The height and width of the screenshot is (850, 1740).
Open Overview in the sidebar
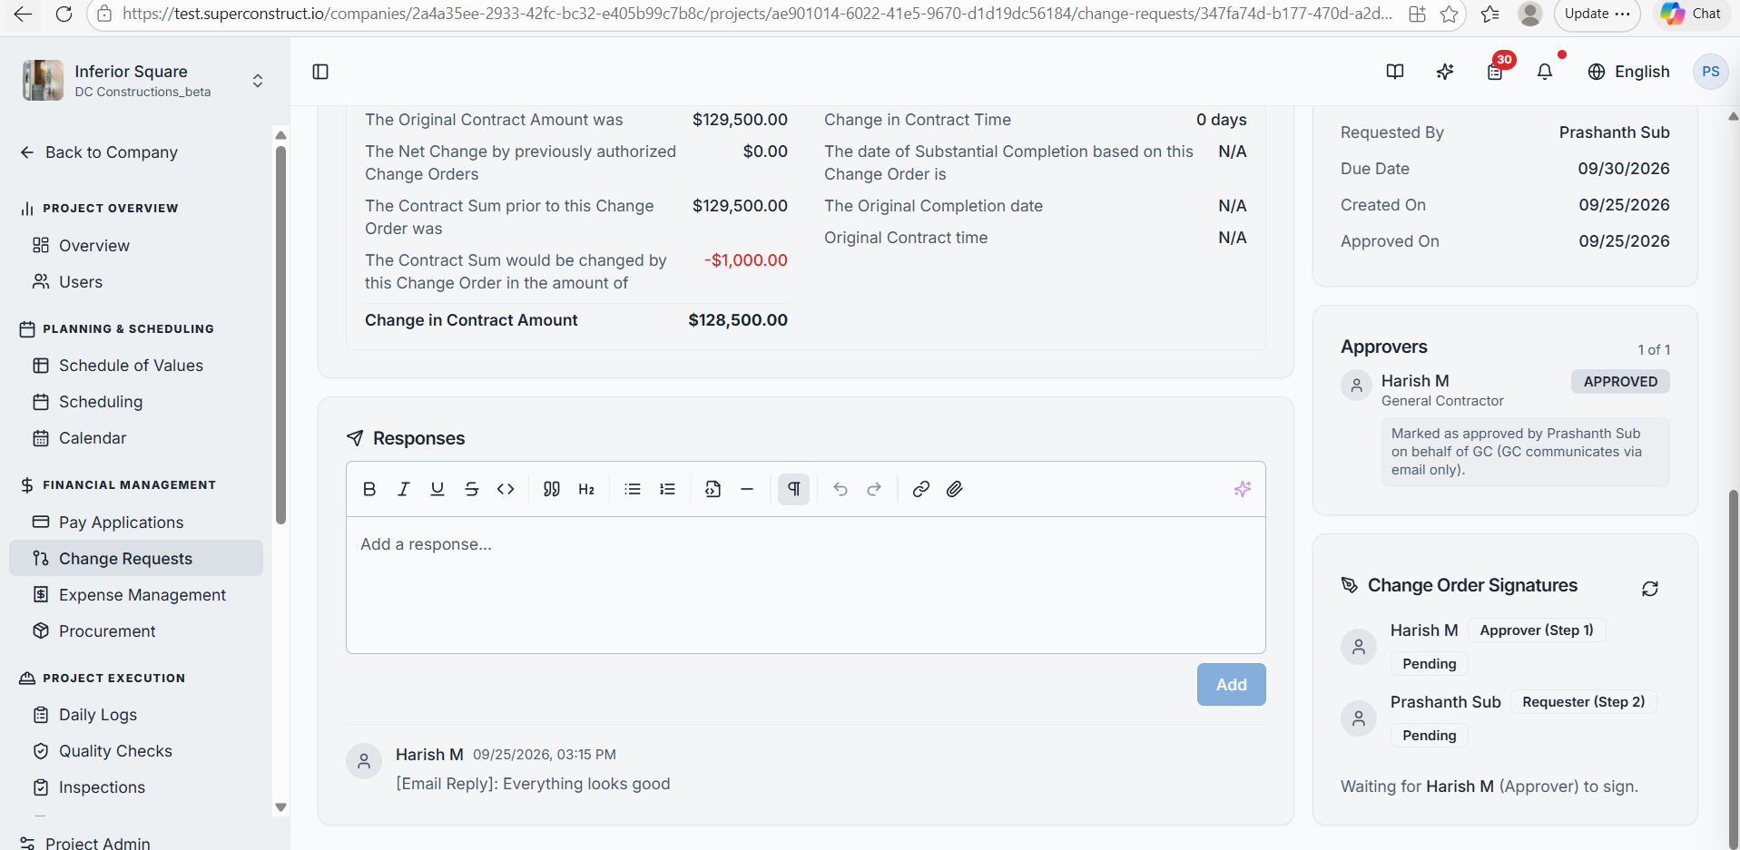pos(94,246)
